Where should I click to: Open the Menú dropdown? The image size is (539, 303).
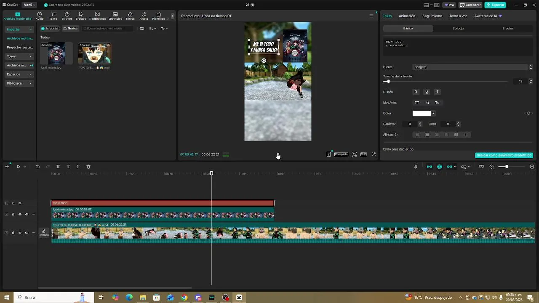click(29, 5)
